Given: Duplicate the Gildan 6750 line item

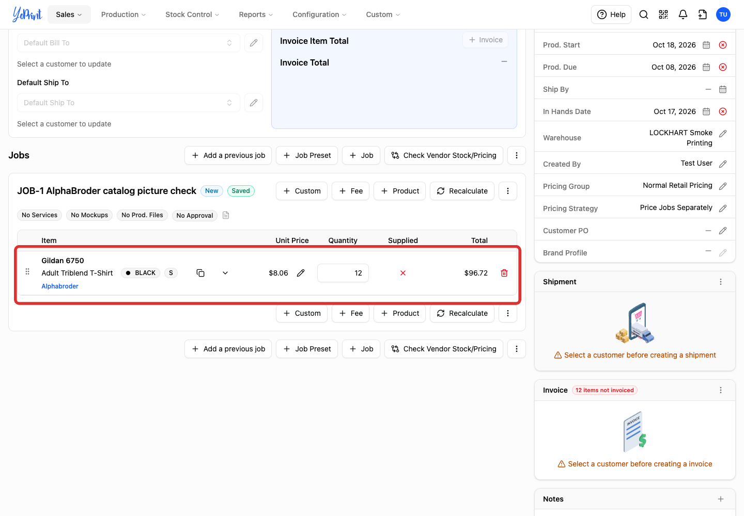Looking at the screenshot, I should [200, 273].
